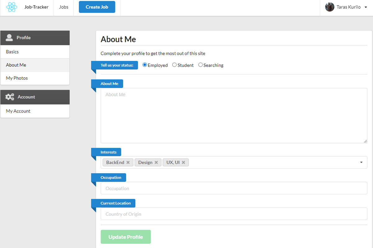Switch to the Basics sidebar section
Viewport: 373px width, 248px height.
(12, 52)
